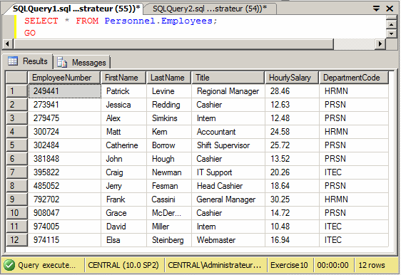Click the 12 rows status entry
Viewport: 401px width, 275px height.
click(x=372, y=265)
